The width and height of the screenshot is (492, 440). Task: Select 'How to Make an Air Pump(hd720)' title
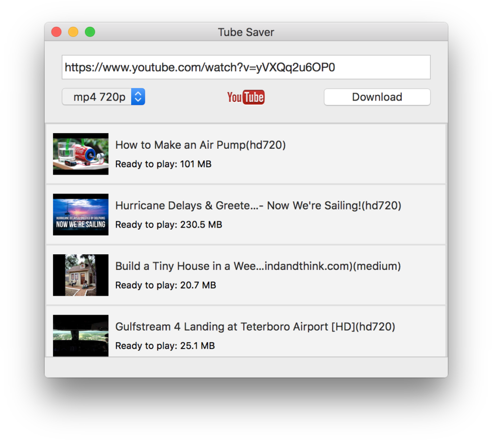201,145
